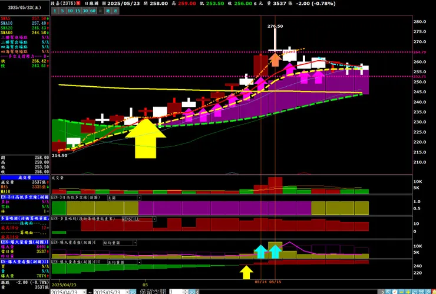The width and height of the screenshot is (436, 294).
Task: Switch to the monthly (月) chart period
Action: click(115, 11)
